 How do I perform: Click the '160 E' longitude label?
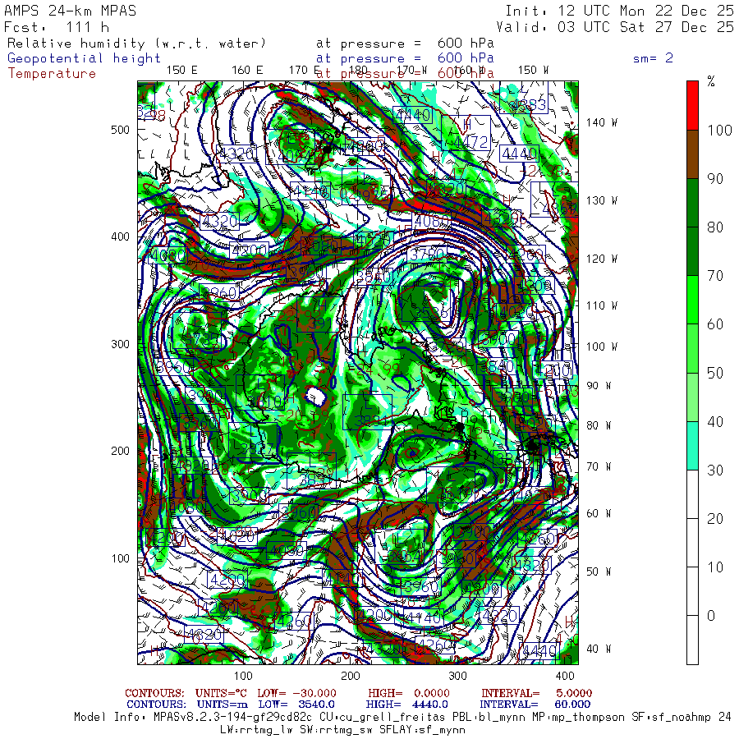point(247,71)
